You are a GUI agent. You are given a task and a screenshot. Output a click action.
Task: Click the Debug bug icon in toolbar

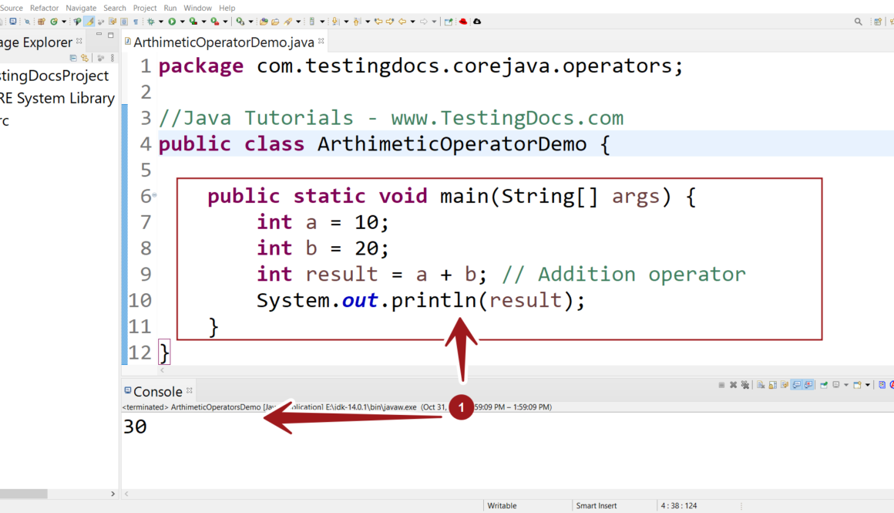pos(151,22)
